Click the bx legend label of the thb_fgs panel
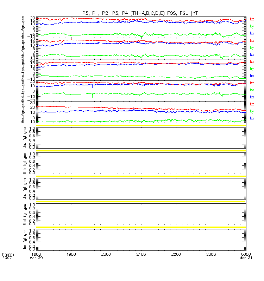 tap(252, 55)
